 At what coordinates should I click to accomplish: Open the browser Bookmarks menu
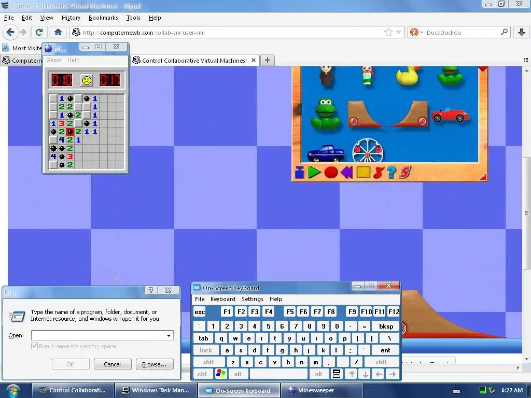click(x=103, y=18)
